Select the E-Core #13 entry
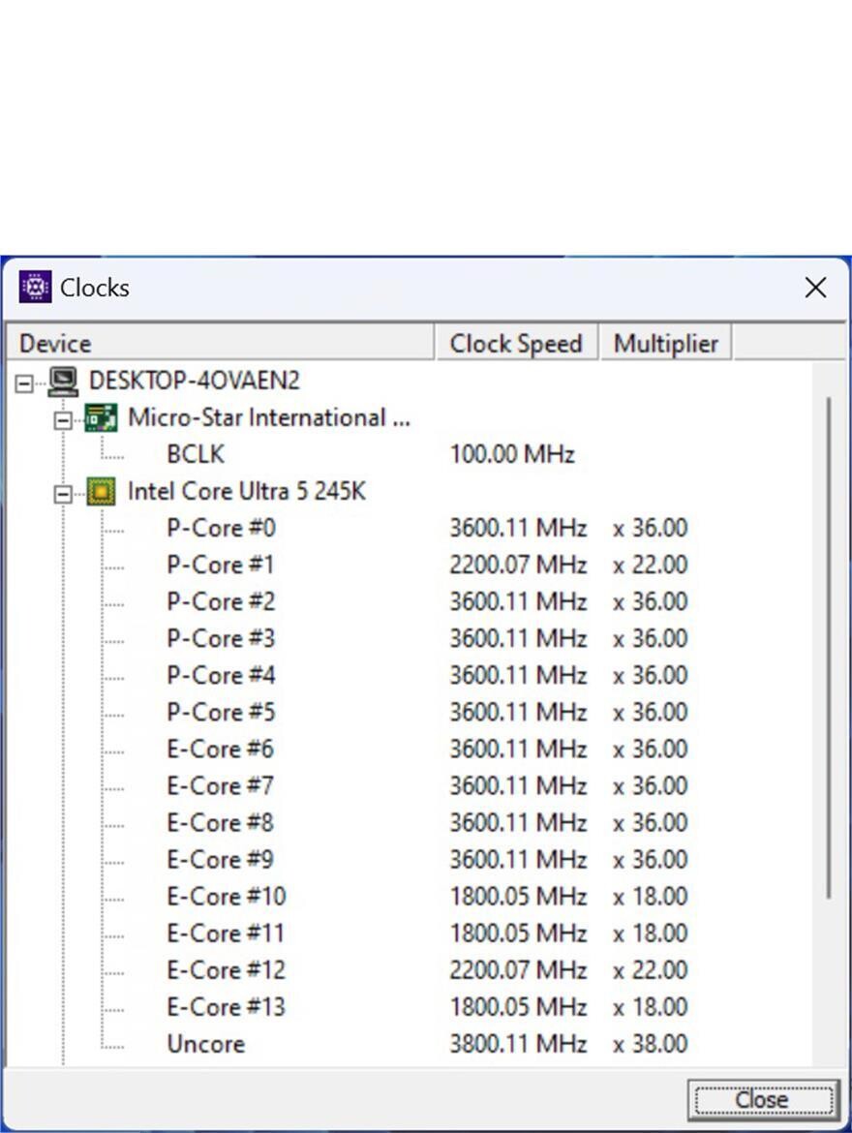The height and width of the screenshot is (1133, 852). click(227, 1006)
